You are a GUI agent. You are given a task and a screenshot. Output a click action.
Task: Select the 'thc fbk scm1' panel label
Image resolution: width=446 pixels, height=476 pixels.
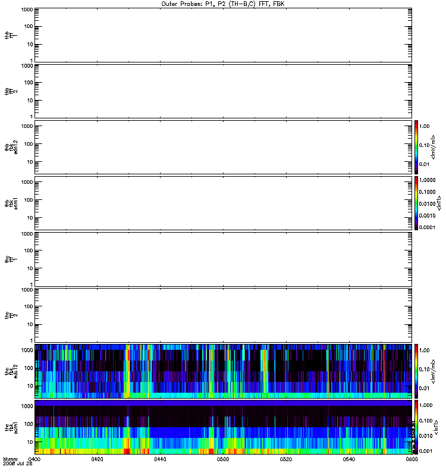click(x=11, y=427)
